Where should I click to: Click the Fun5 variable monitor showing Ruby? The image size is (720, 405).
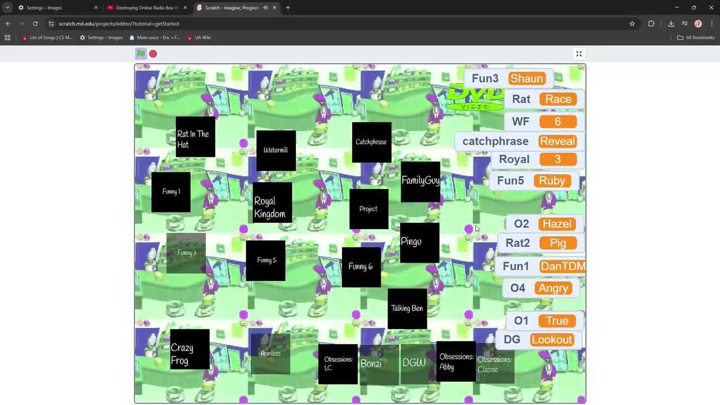pyautogui.click(x=533, y=181)
